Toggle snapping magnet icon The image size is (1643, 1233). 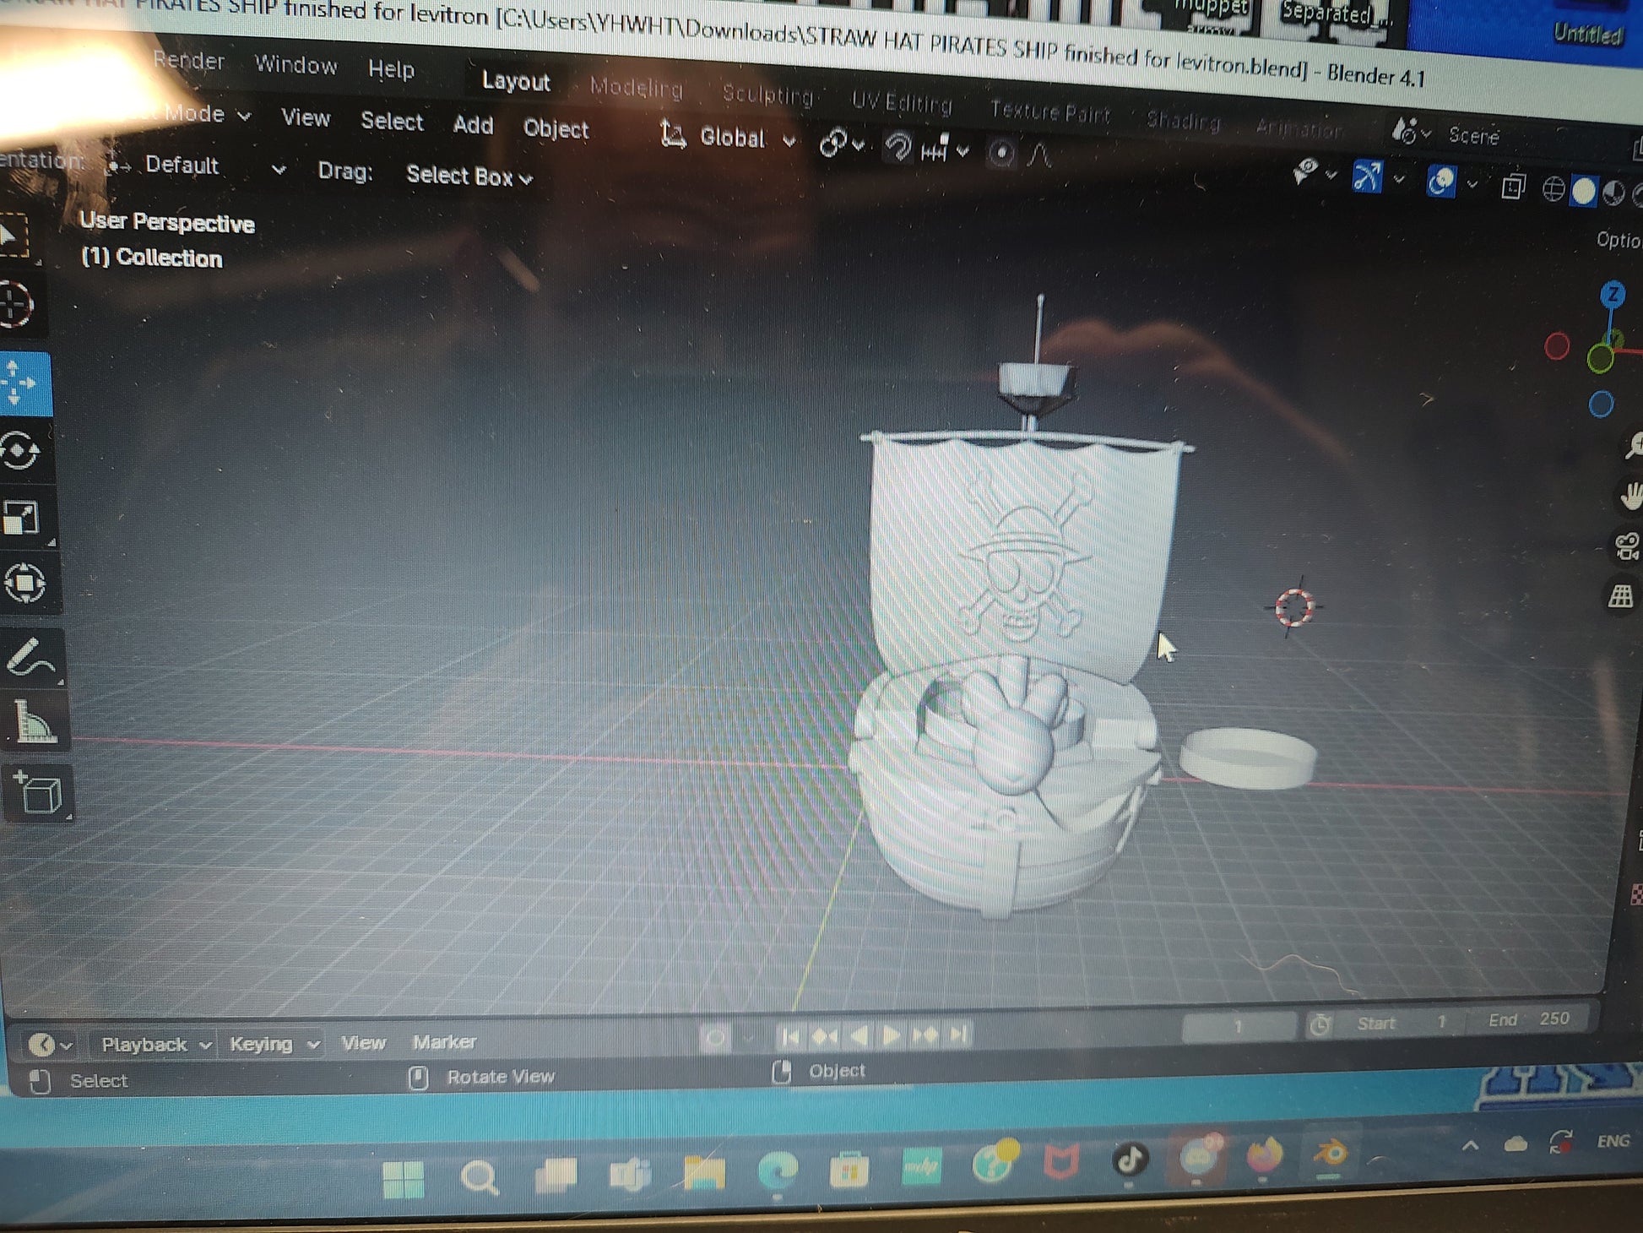click(x=897, y=149)
